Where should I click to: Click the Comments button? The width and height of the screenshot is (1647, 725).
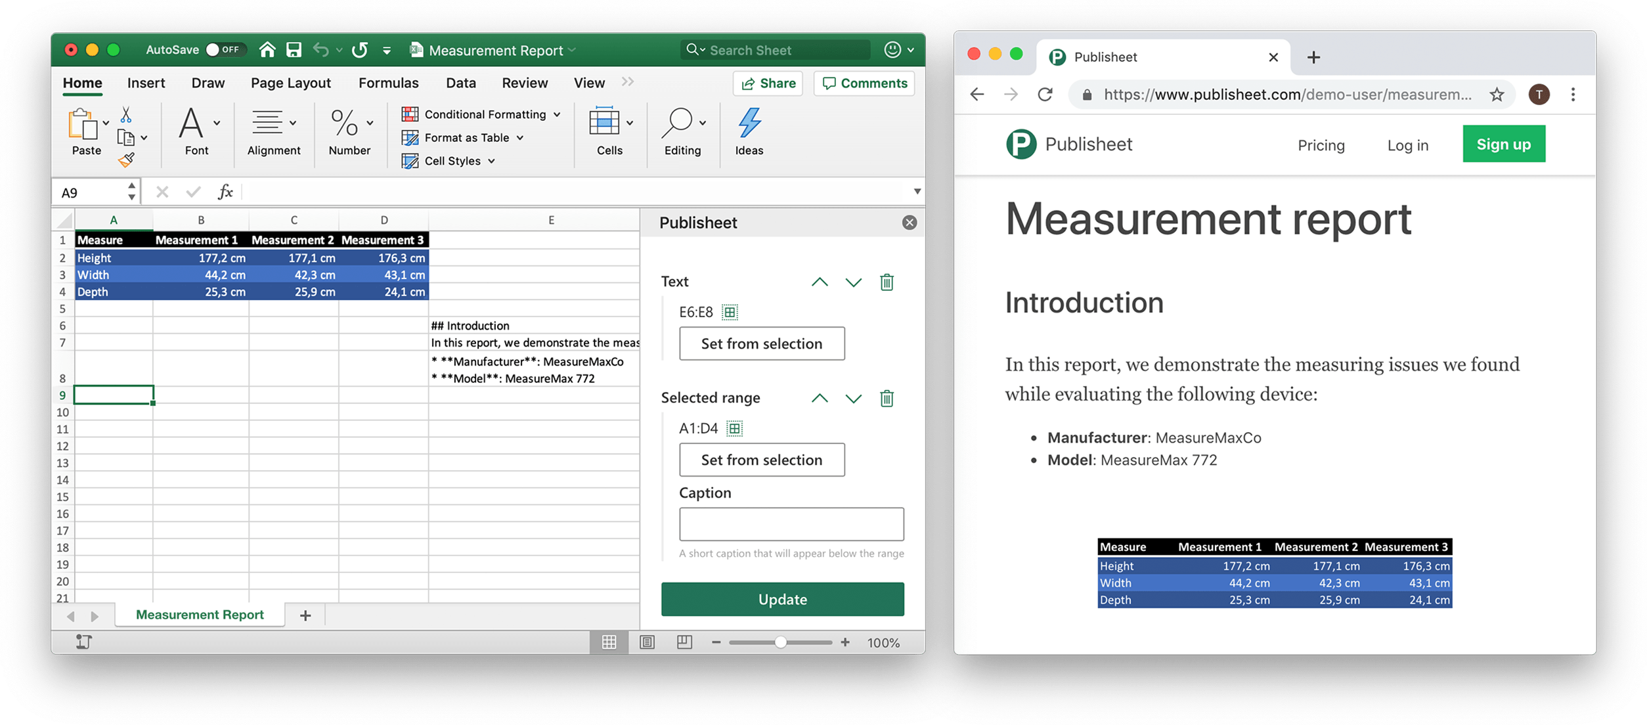[864, 83]
